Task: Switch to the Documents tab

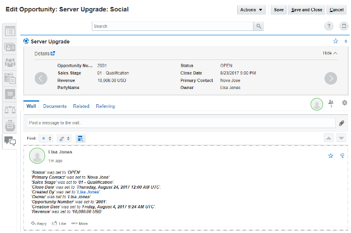Action: click(x=55, y=106)
